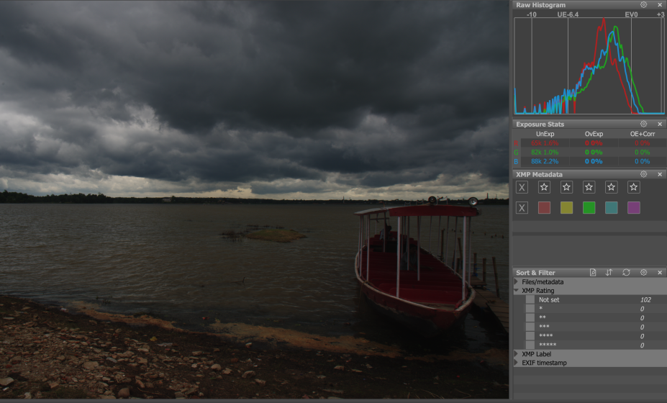
Task: Clear star rating with X box
Action: pos(522,187)
